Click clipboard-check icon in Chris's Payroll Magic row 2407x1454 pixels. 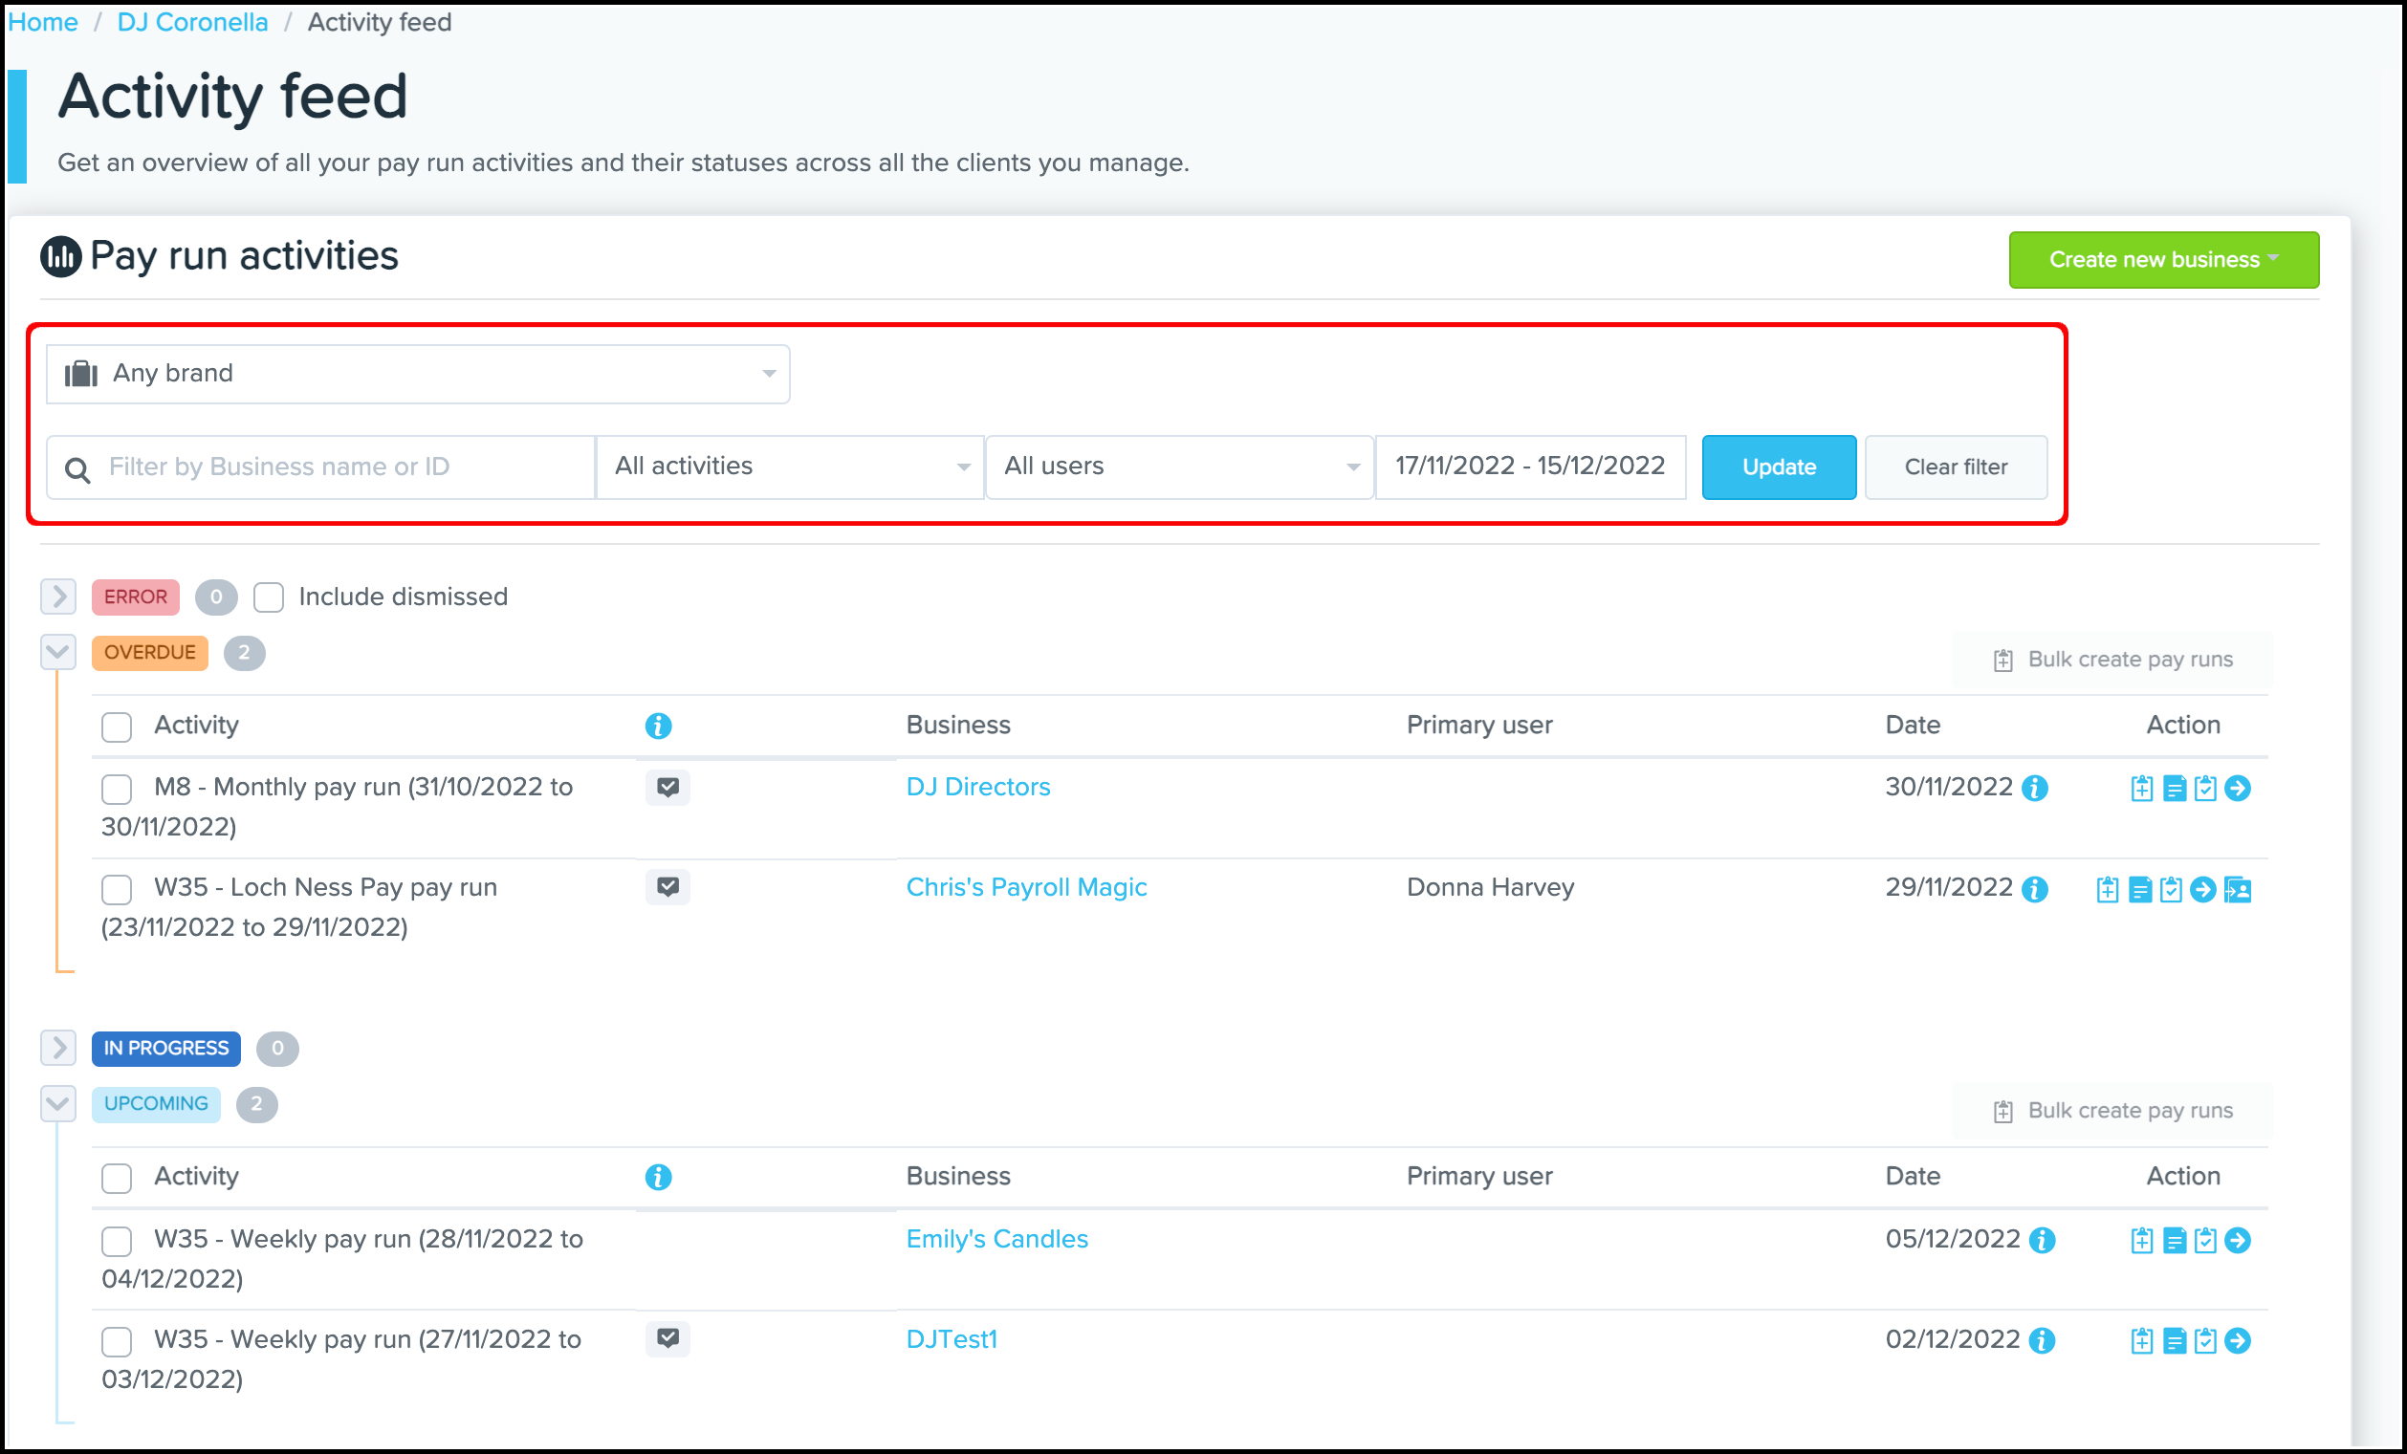point(2171,889)
